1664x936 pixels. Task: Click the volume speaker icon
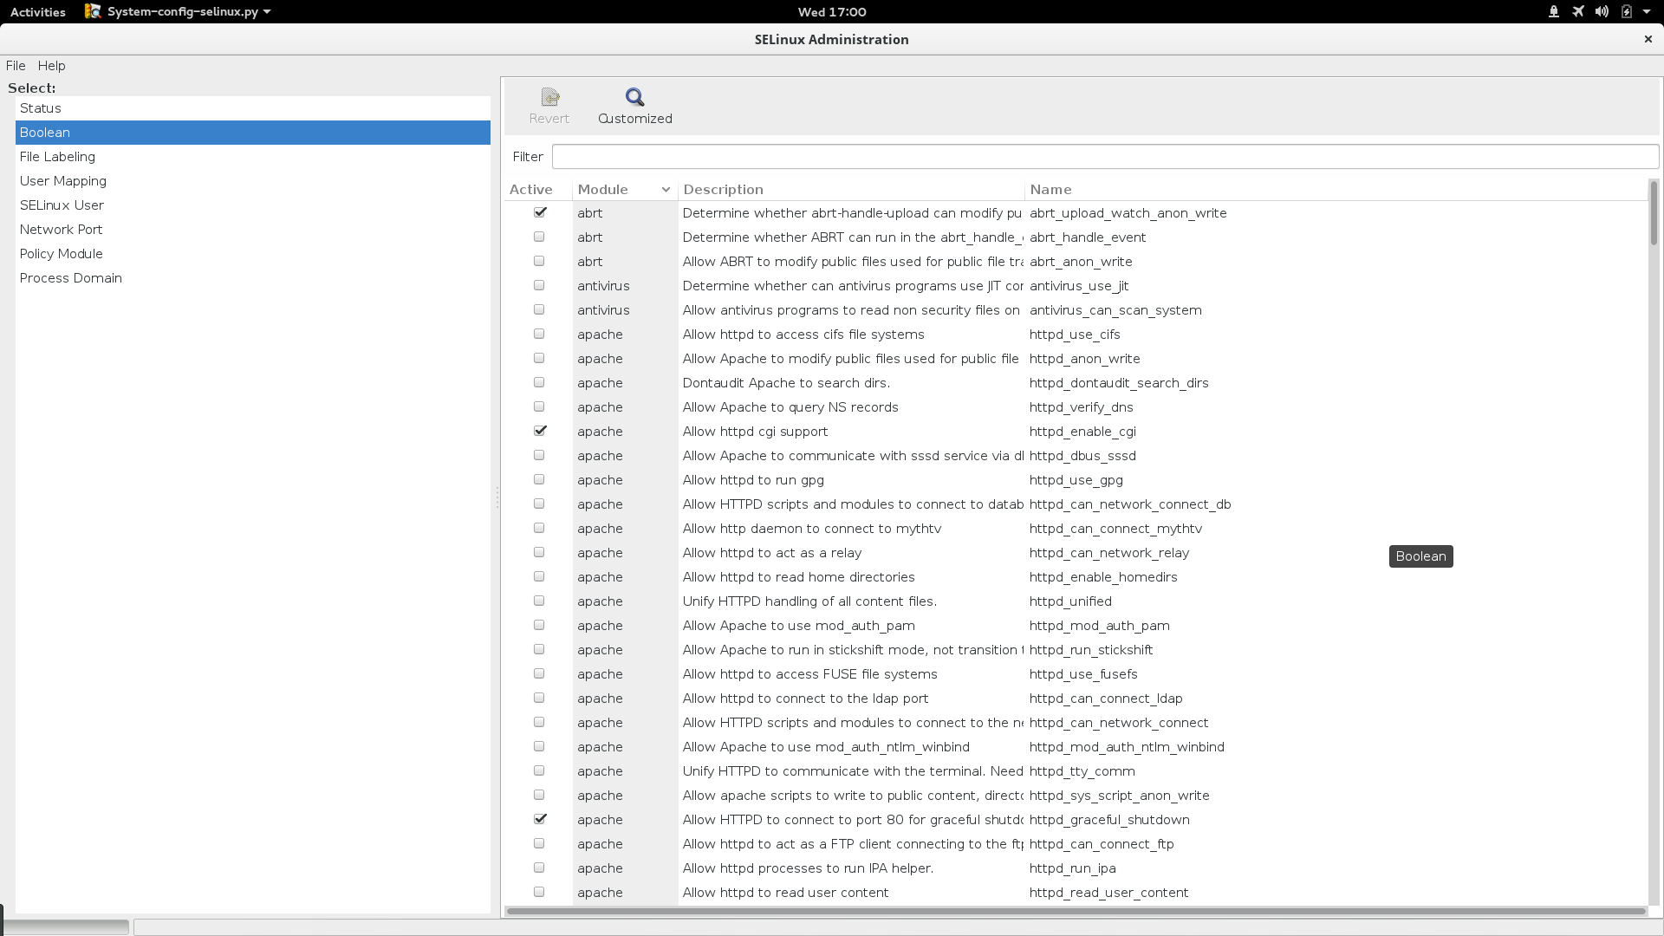pyautogui.click(x=1602, y=11)
